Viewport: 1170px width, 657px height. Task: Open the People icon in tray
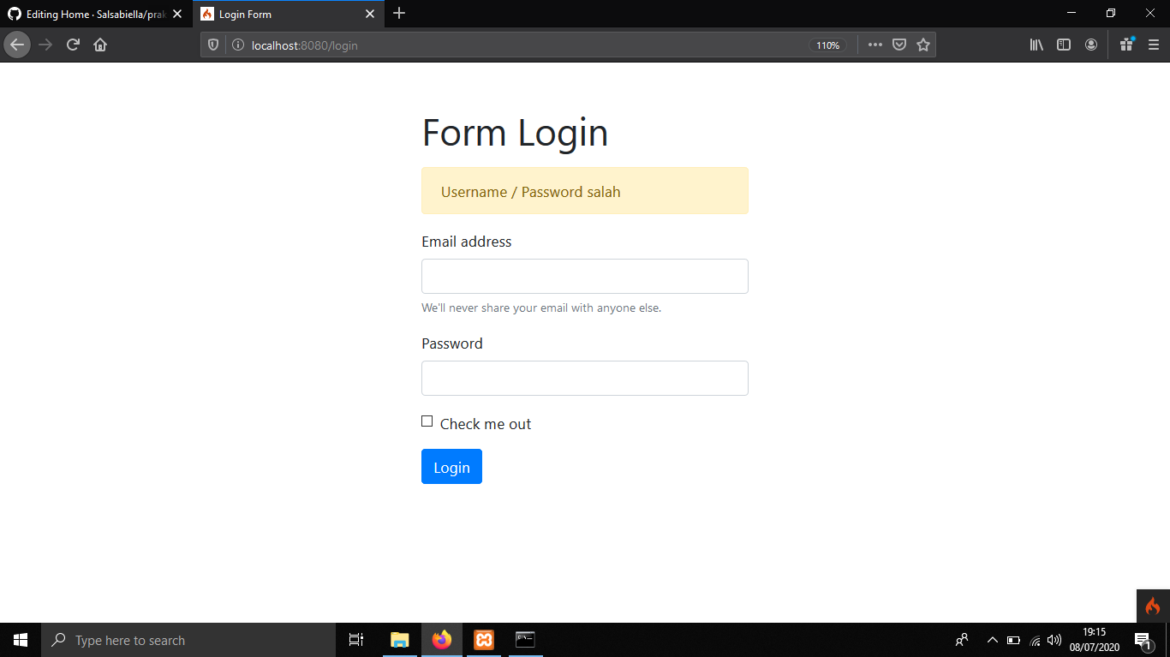point(962,640)
